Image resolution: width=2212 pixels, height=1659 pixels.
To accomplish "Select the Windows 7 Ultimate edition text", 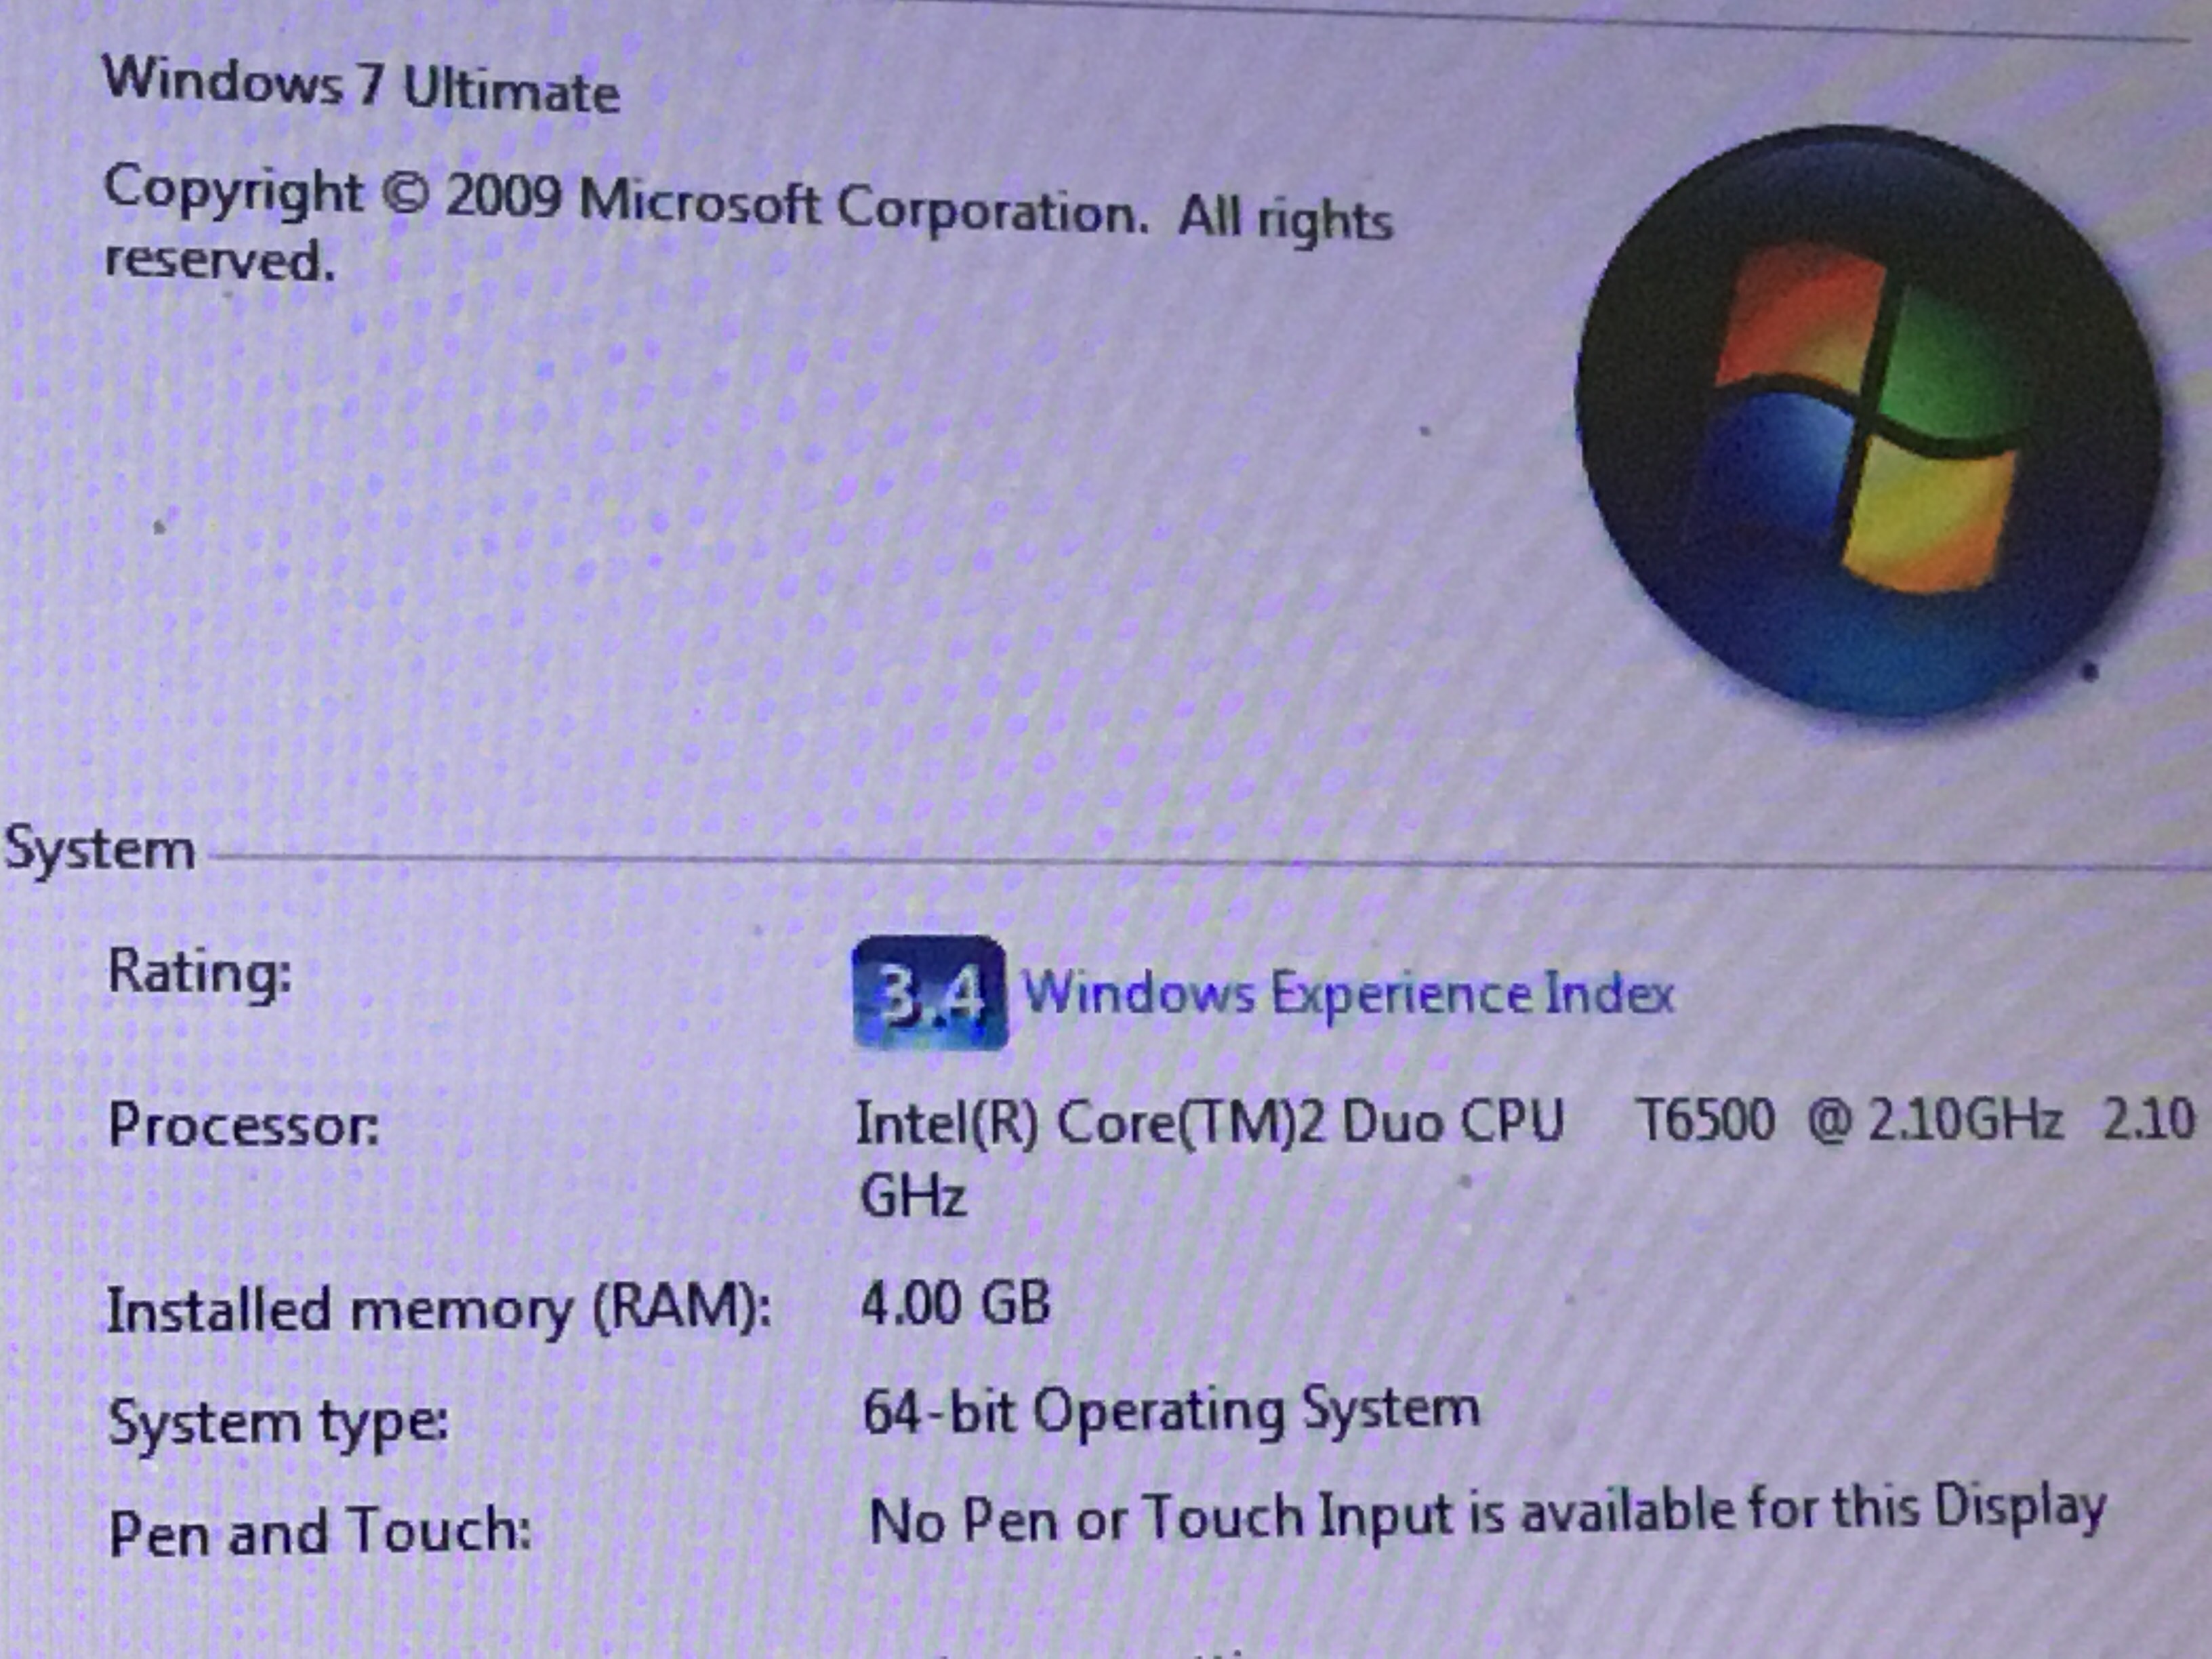I will coord(361,84).
